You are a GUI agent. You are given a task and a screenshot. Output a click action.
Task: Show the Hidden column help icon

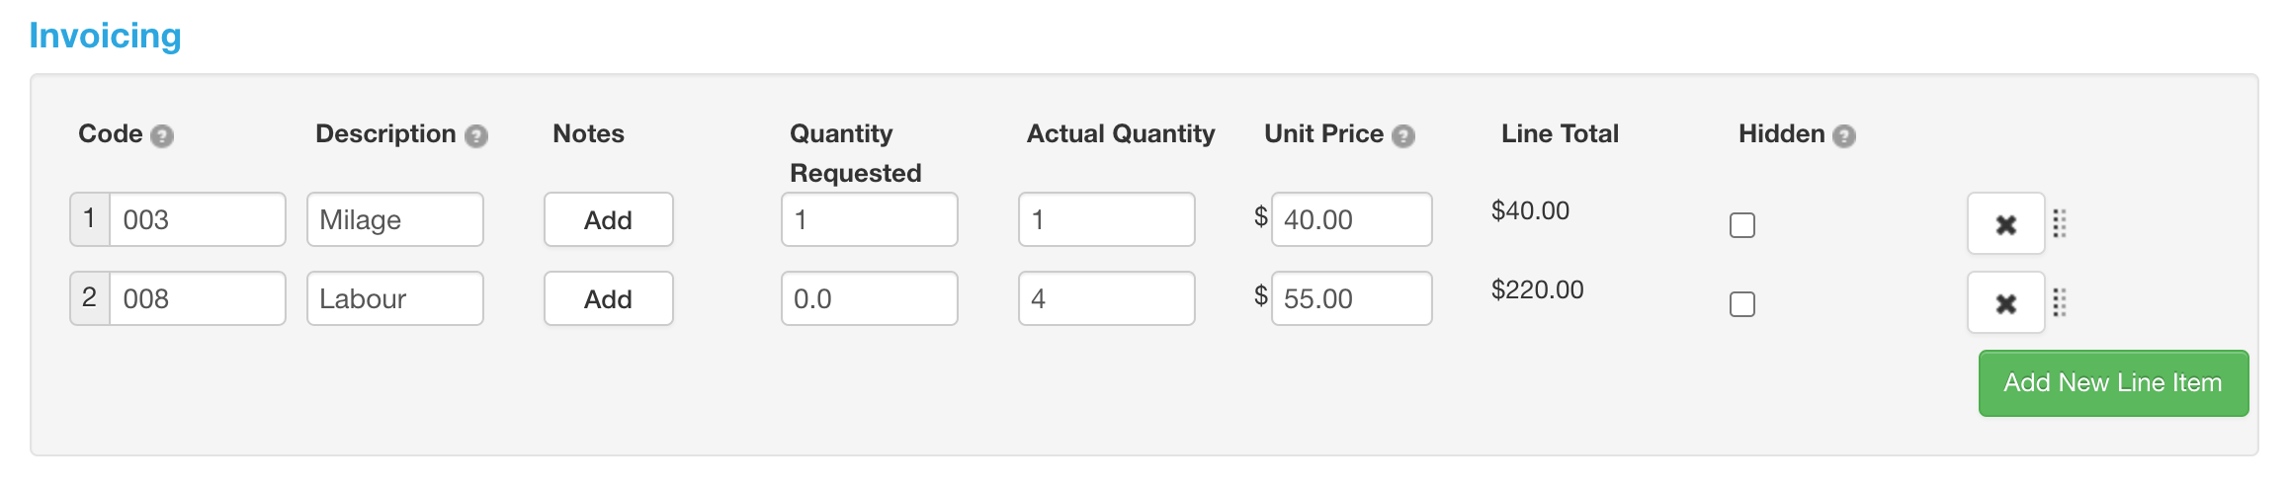tap(1844, 136)
